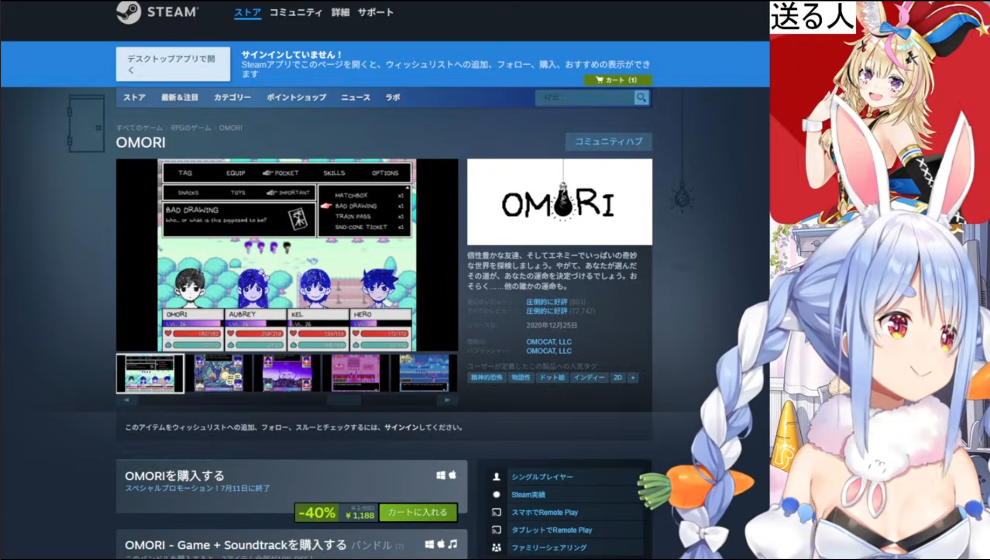Click the single player person icon
990x560 pixels.
coord(497,477)
